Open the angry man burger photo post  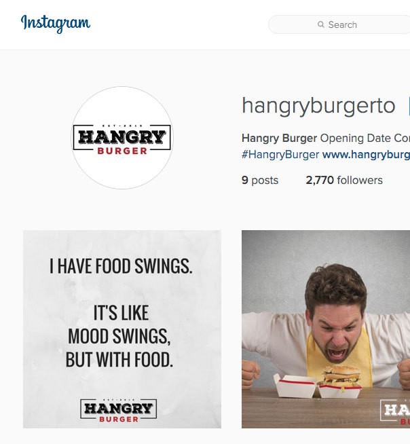326,329
